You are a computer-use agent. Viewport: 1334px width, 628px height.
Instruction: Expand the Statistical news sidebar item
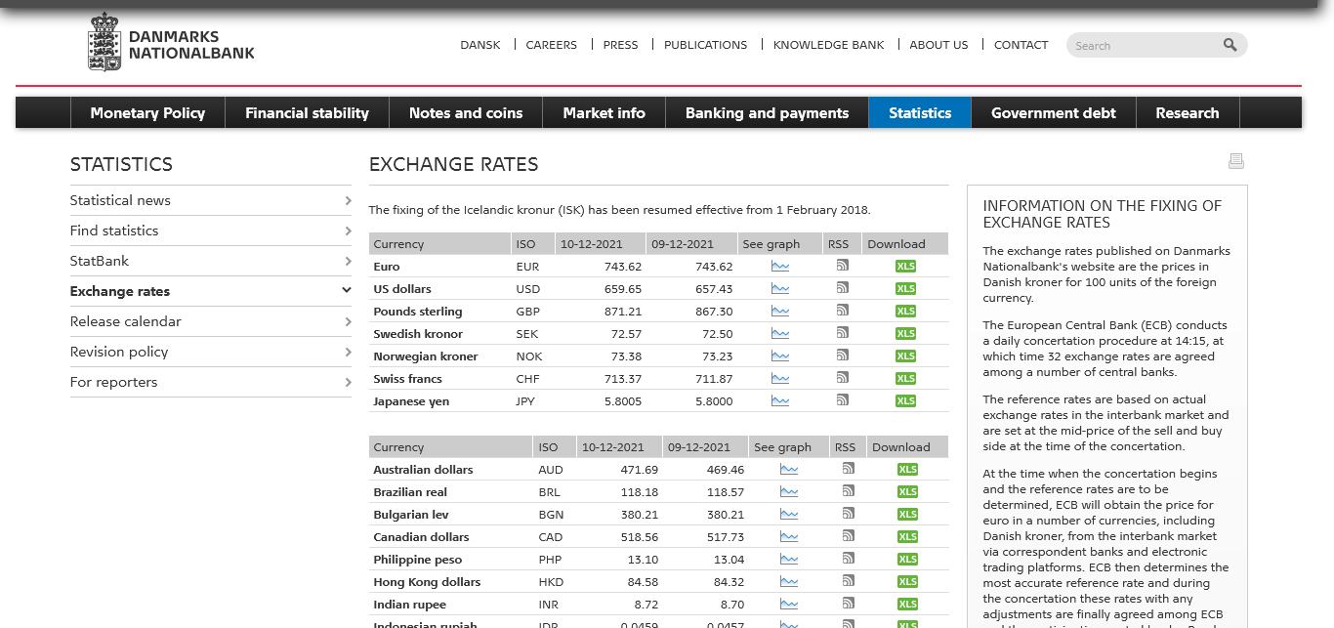pyautogui.click(x=348, y=200)
